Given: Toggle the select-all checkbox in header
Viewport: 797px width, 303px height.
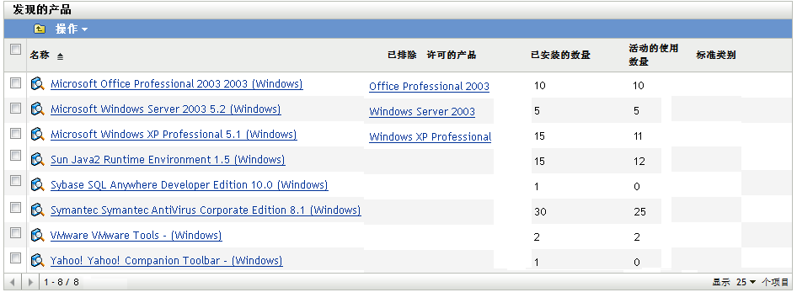Looking at the screenshot, I should pos(16,49).
